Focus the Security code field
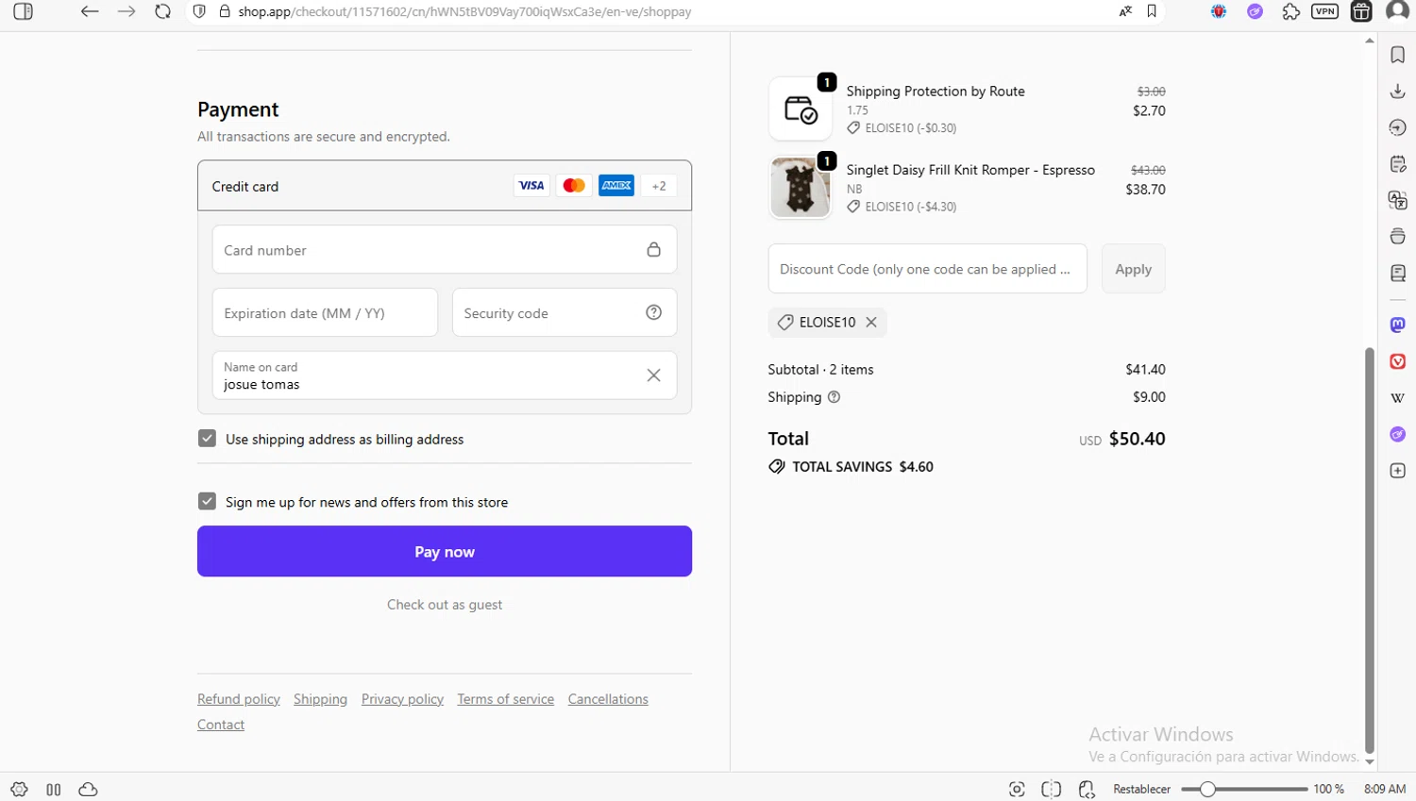This screenshot has width=1416, height=801. tap(565, 312)
